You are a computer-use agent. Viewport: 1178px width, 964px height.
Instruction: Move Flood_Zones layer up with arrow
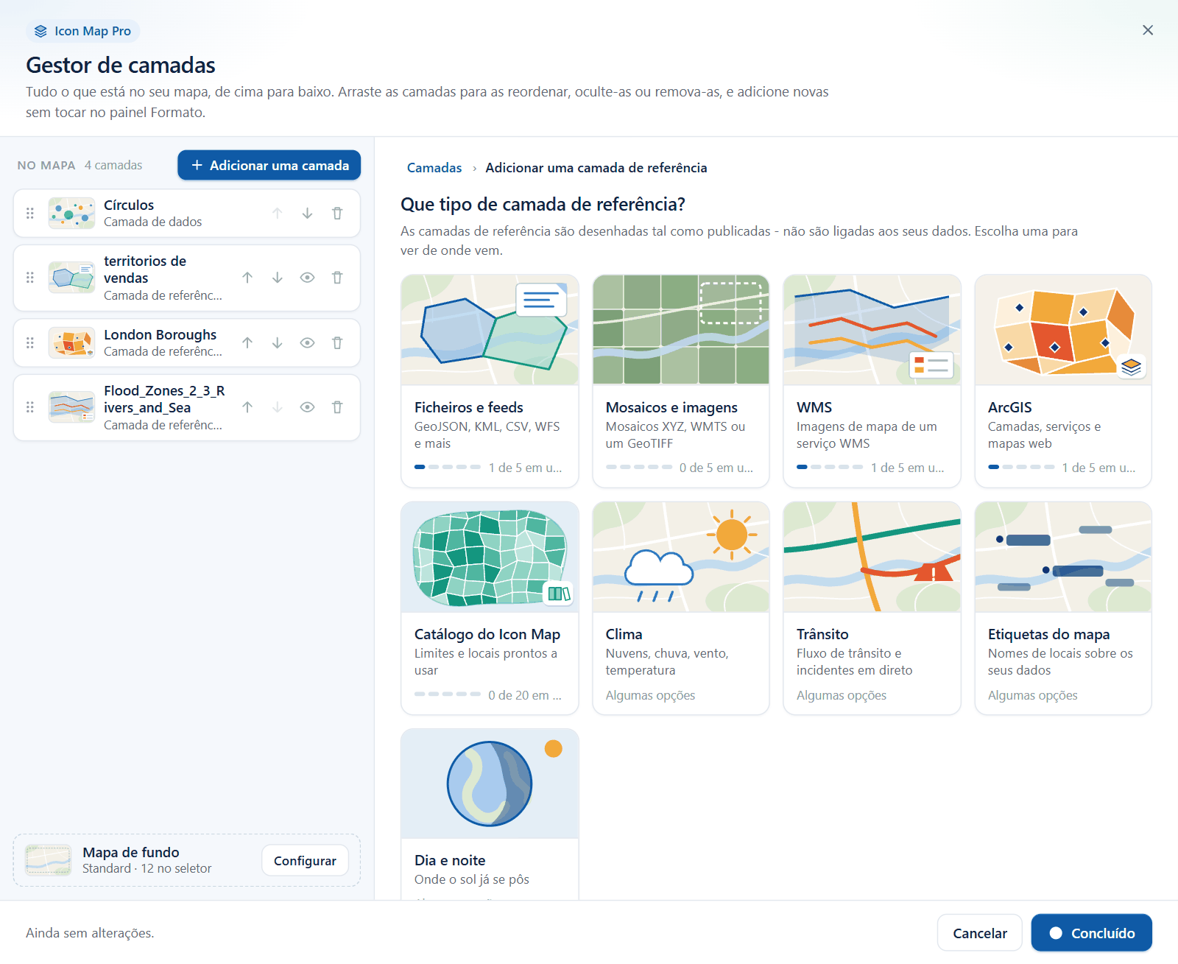[247, 407]
